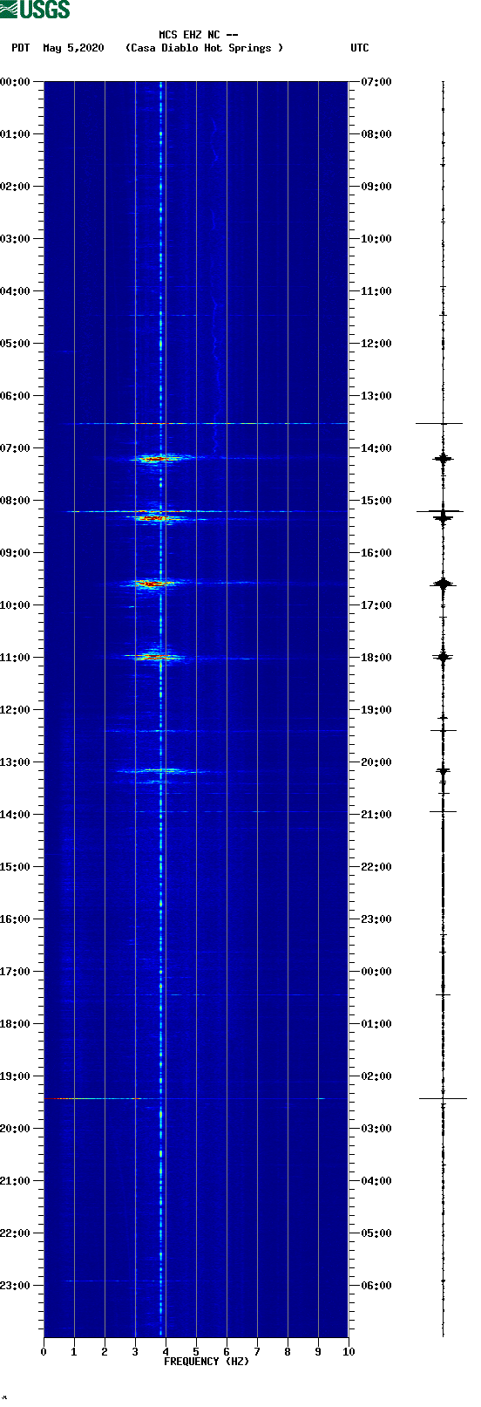481x1407 pixels.
Task: Click the red spectrogram burst near 09:35 PDT
Action: pyautogui.click(x=152, y=583)
